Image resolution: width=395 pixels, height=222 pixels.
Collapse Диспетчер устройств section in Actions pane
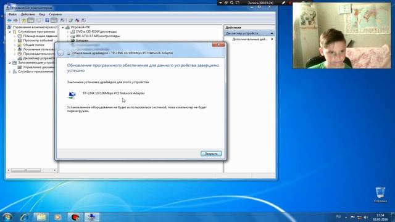[x=272, y=33]
